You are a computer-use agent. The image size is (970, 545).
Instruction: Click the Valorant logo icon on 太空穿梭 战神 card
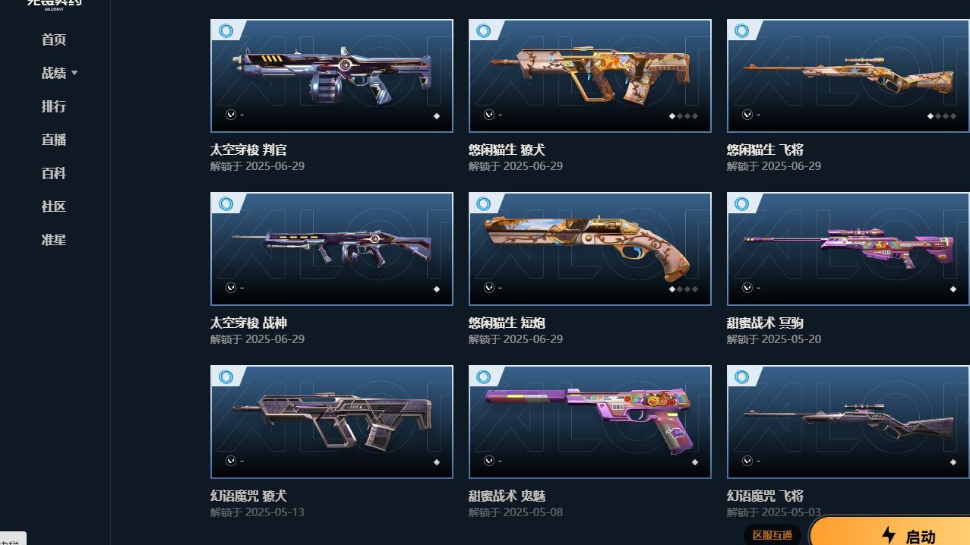(231, 288)
